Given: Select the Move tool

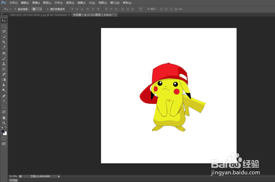Looking at the screenshot, I should pyautogui.click(x=4, y=21).
